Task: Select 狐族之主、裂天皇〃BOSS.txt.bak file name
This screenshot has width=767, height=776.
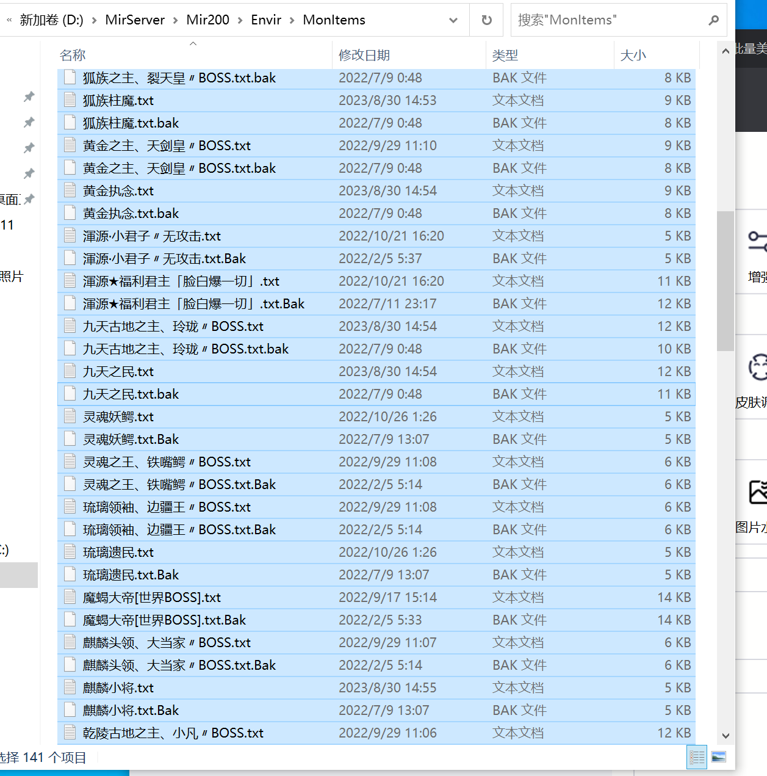Action: [179, 78]
